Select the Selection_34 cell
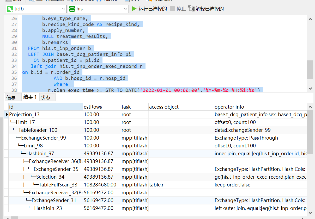The height and width of the screenshot is (219, 315). click(46, 177)
